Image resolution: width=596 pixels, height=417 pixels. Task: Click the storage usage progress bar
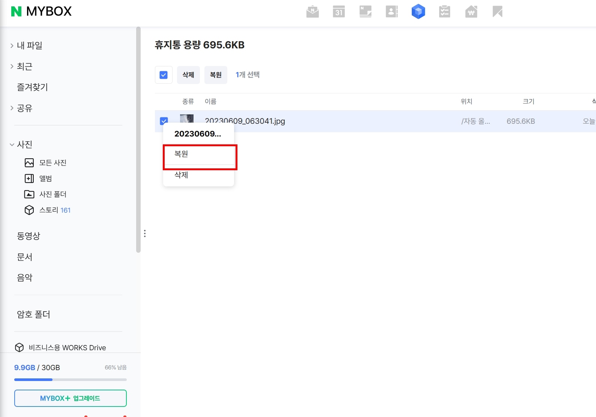(x=71, y=379)
